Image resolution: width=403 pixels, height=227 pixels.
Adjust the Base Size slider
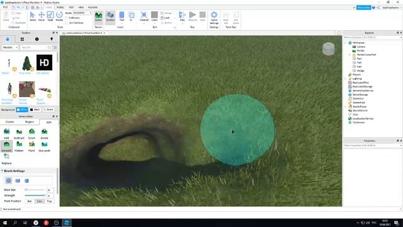pos(35,190)
